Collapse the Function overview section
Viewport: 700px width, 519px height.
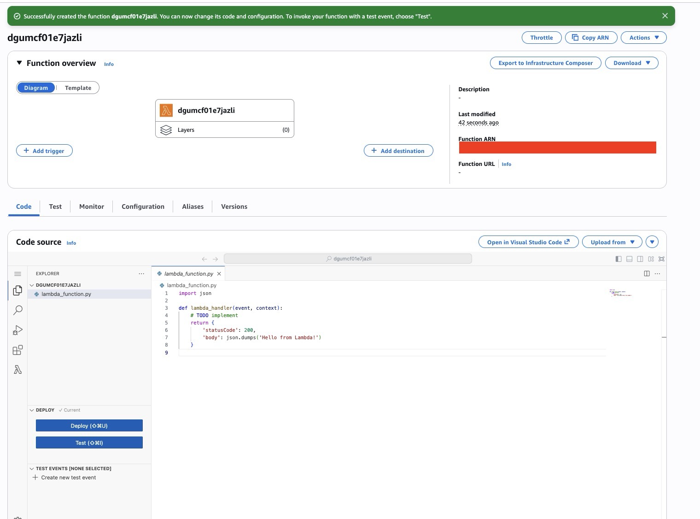pyautogui.click(x=19, y=63)
